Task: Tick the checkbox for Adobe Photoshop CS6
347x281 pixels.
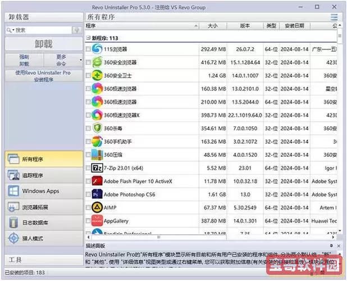Action: pyautogui.click(x=88, y=194)
